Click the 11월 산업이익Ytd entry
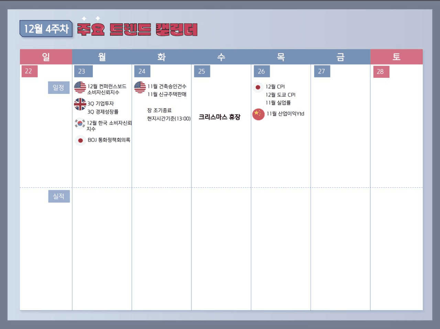 tap(285, 114)
